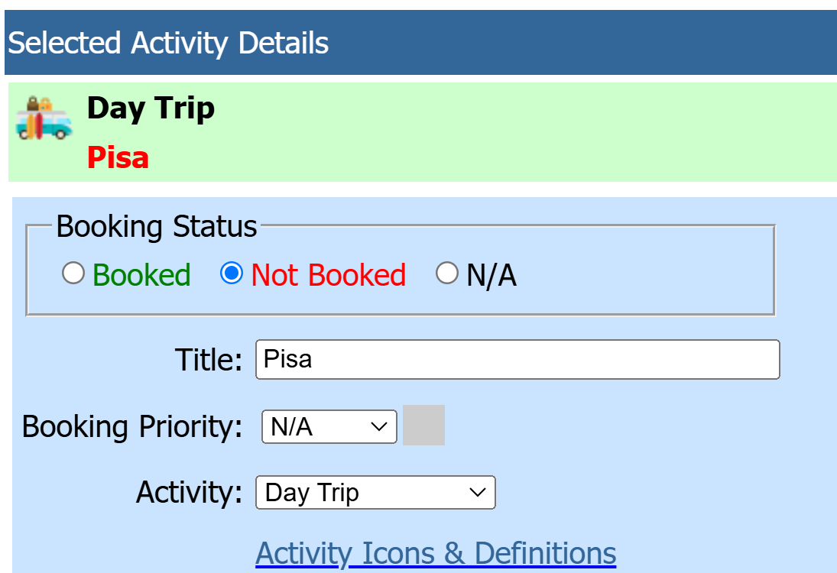
Task: Click the Title: field label
Action: point(209,359)
